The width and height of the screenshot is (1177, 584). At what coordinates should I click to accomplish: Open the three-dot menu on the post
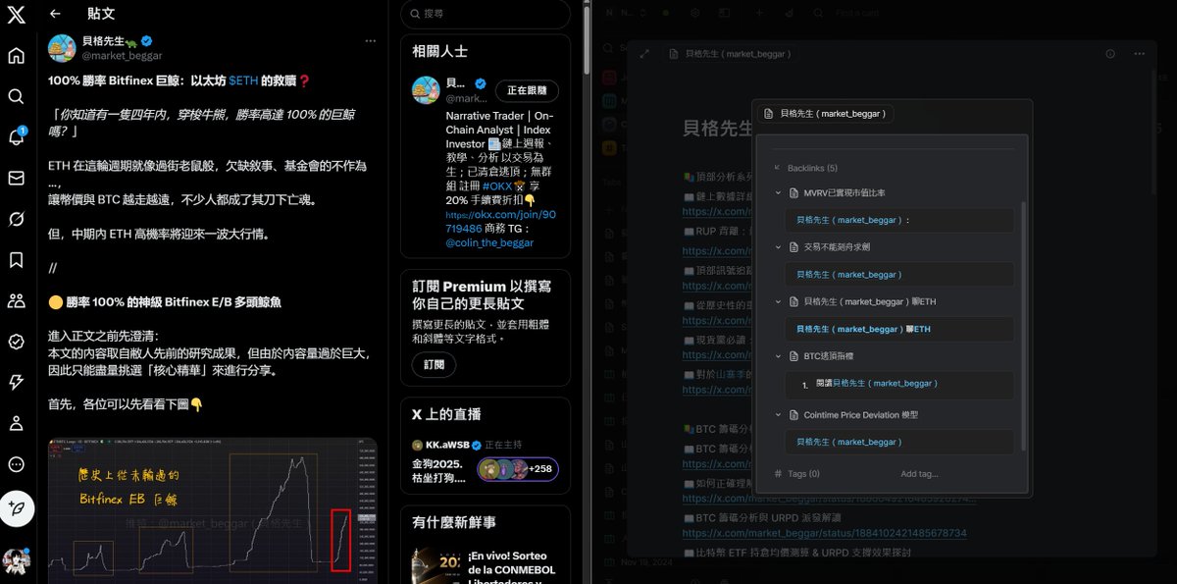371,40
